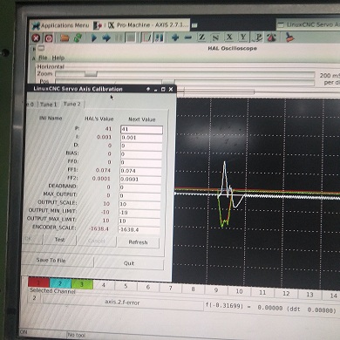Clear live plot with broom icon
The height and width of the screenshot is (340, 340).
point(289,37)
